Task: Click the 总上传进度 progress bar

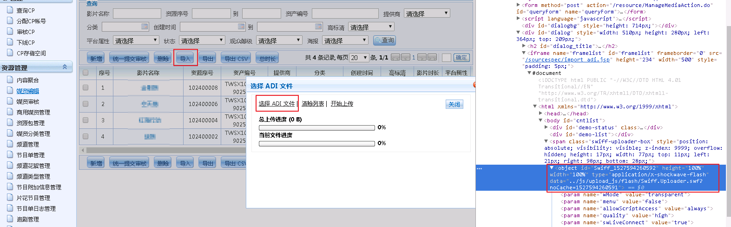Action: [x=317, y=127]
